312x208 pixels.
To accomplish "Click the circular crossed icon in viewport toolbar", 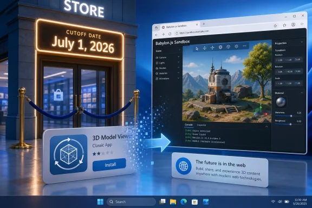I will pos(220,47).
